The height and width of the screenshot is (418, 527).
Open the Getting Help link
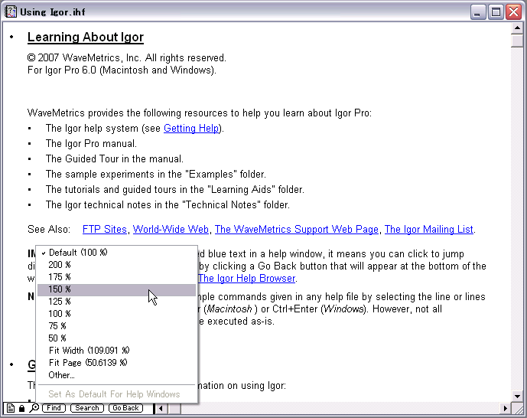[x=191, y=129]
